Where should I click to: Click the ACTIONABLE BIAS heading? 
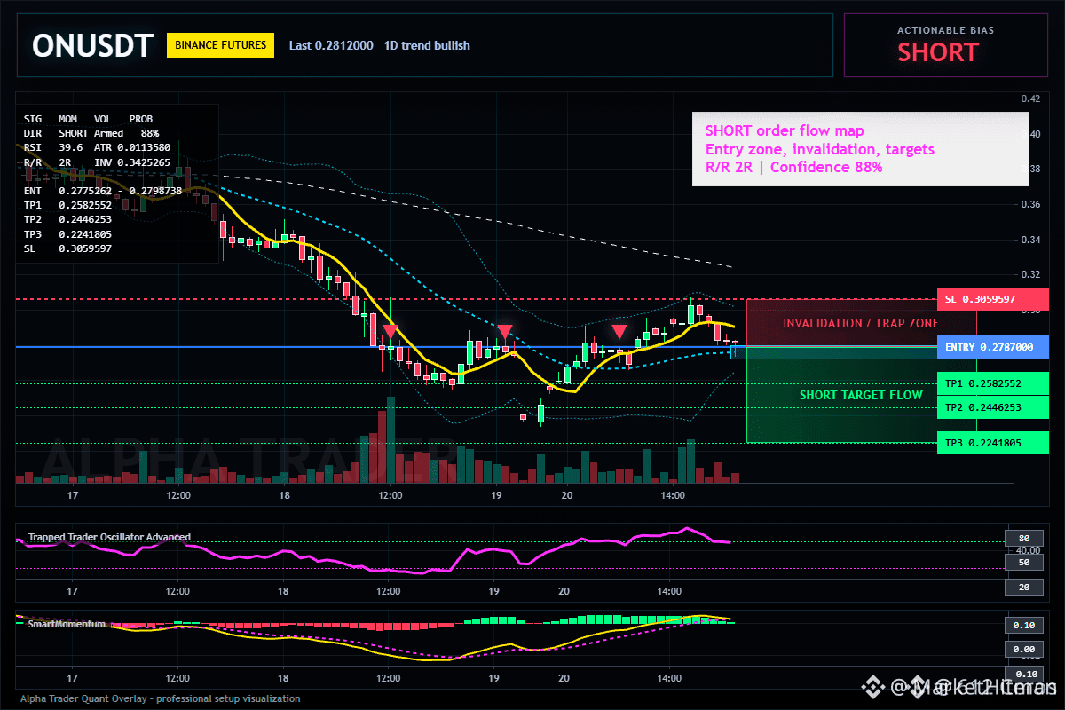tap(945, 30)
